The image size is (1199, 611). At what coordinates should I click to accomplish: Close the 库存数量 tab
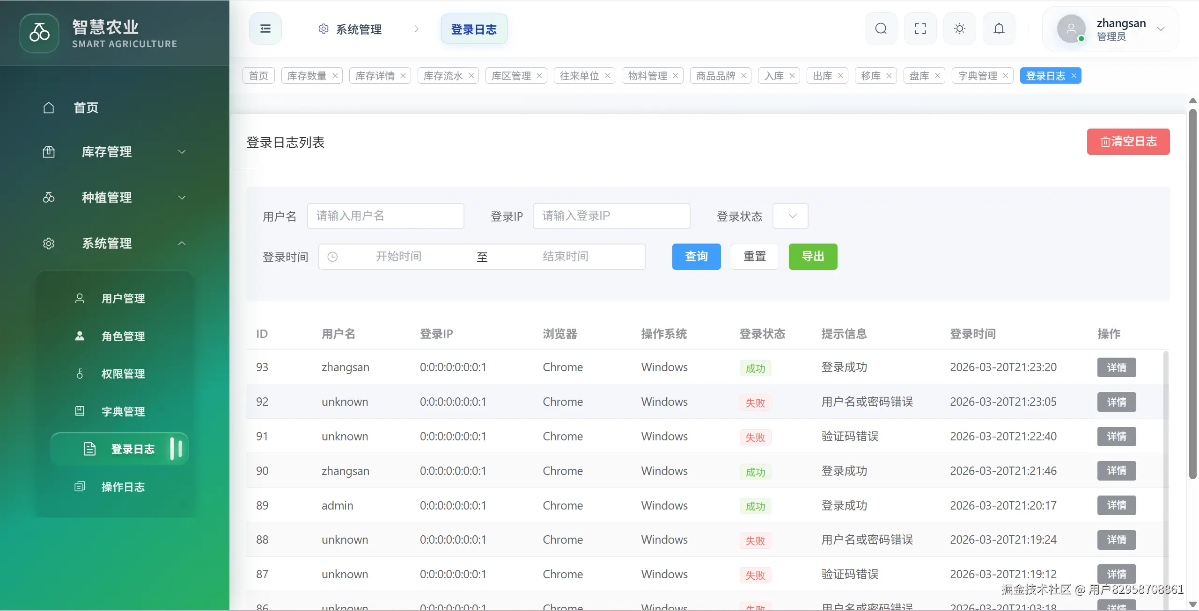[335, 76]
